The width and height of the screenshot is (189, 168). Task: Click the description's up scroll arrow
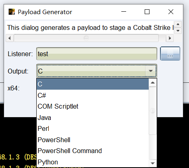tap(178, 24)
